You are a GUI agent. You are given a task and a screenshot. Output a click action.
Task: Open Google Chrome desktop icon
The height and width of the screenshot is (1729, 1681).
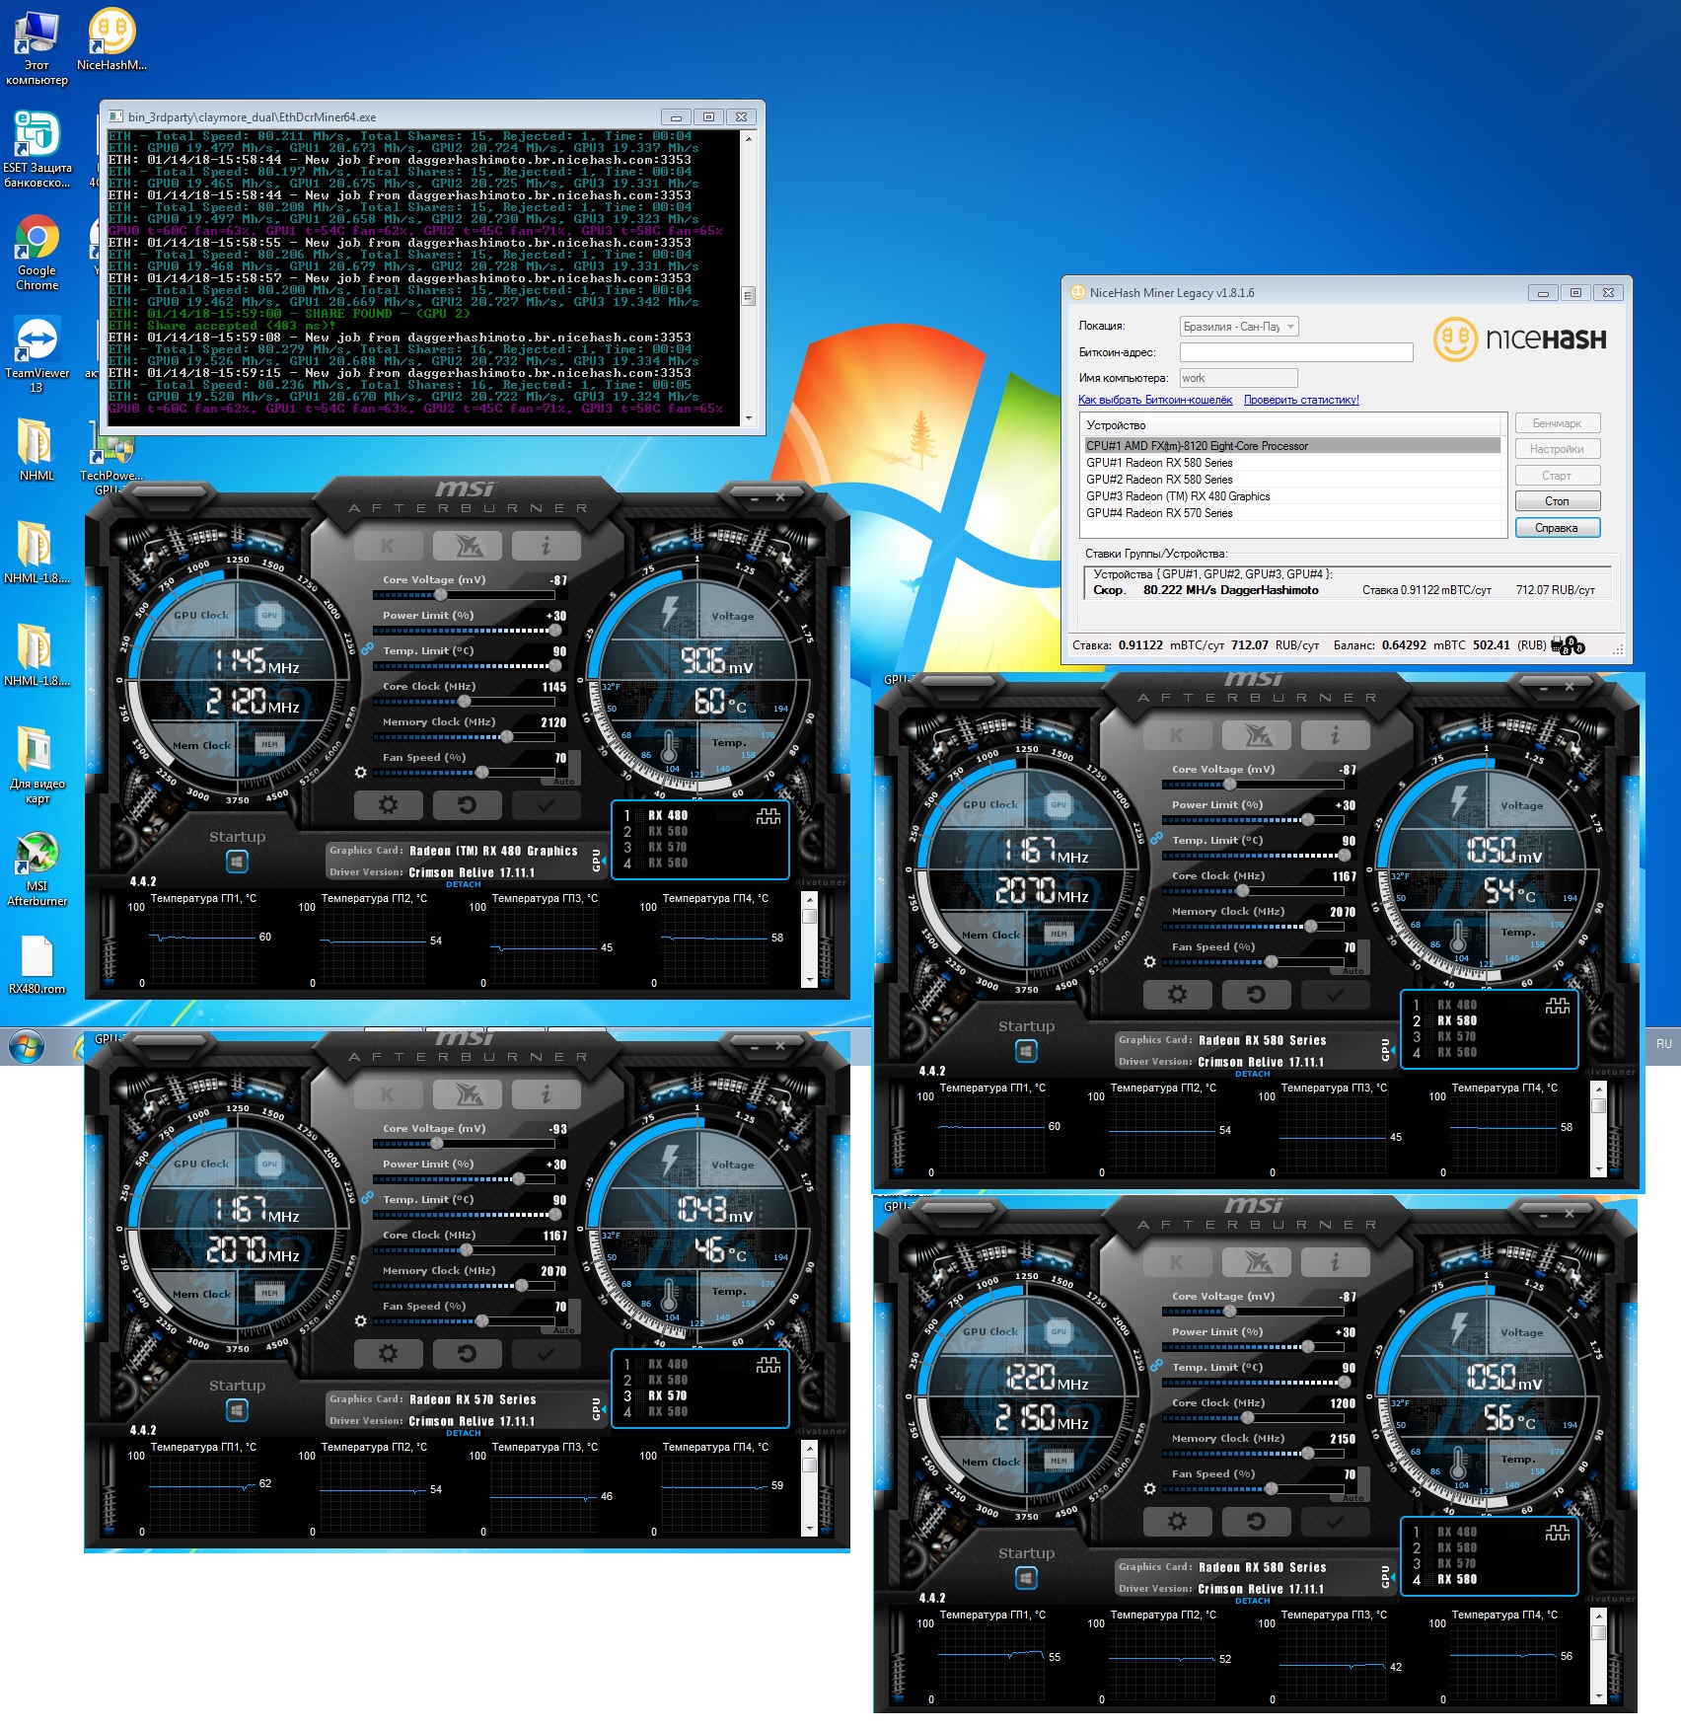point(37,254)
